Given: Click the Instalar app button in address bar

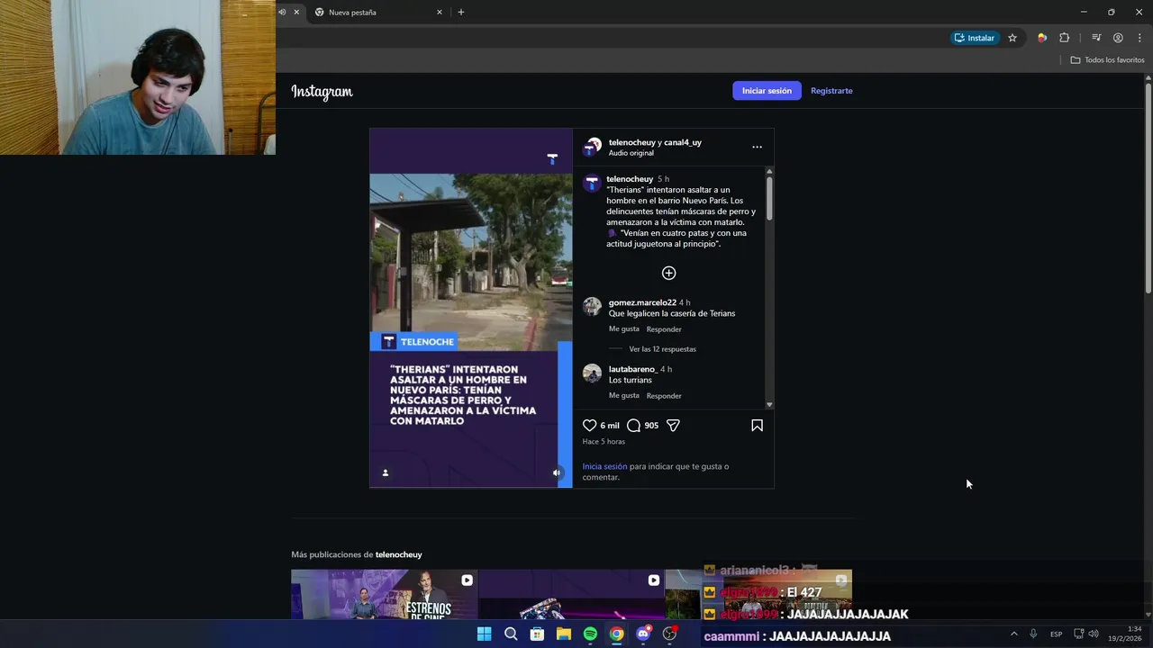Looking at the screenshot, I should pyautogui.click(x=975, y=38).
